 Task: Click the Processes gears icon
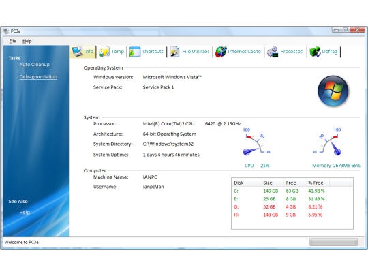[x=273, y=52]
